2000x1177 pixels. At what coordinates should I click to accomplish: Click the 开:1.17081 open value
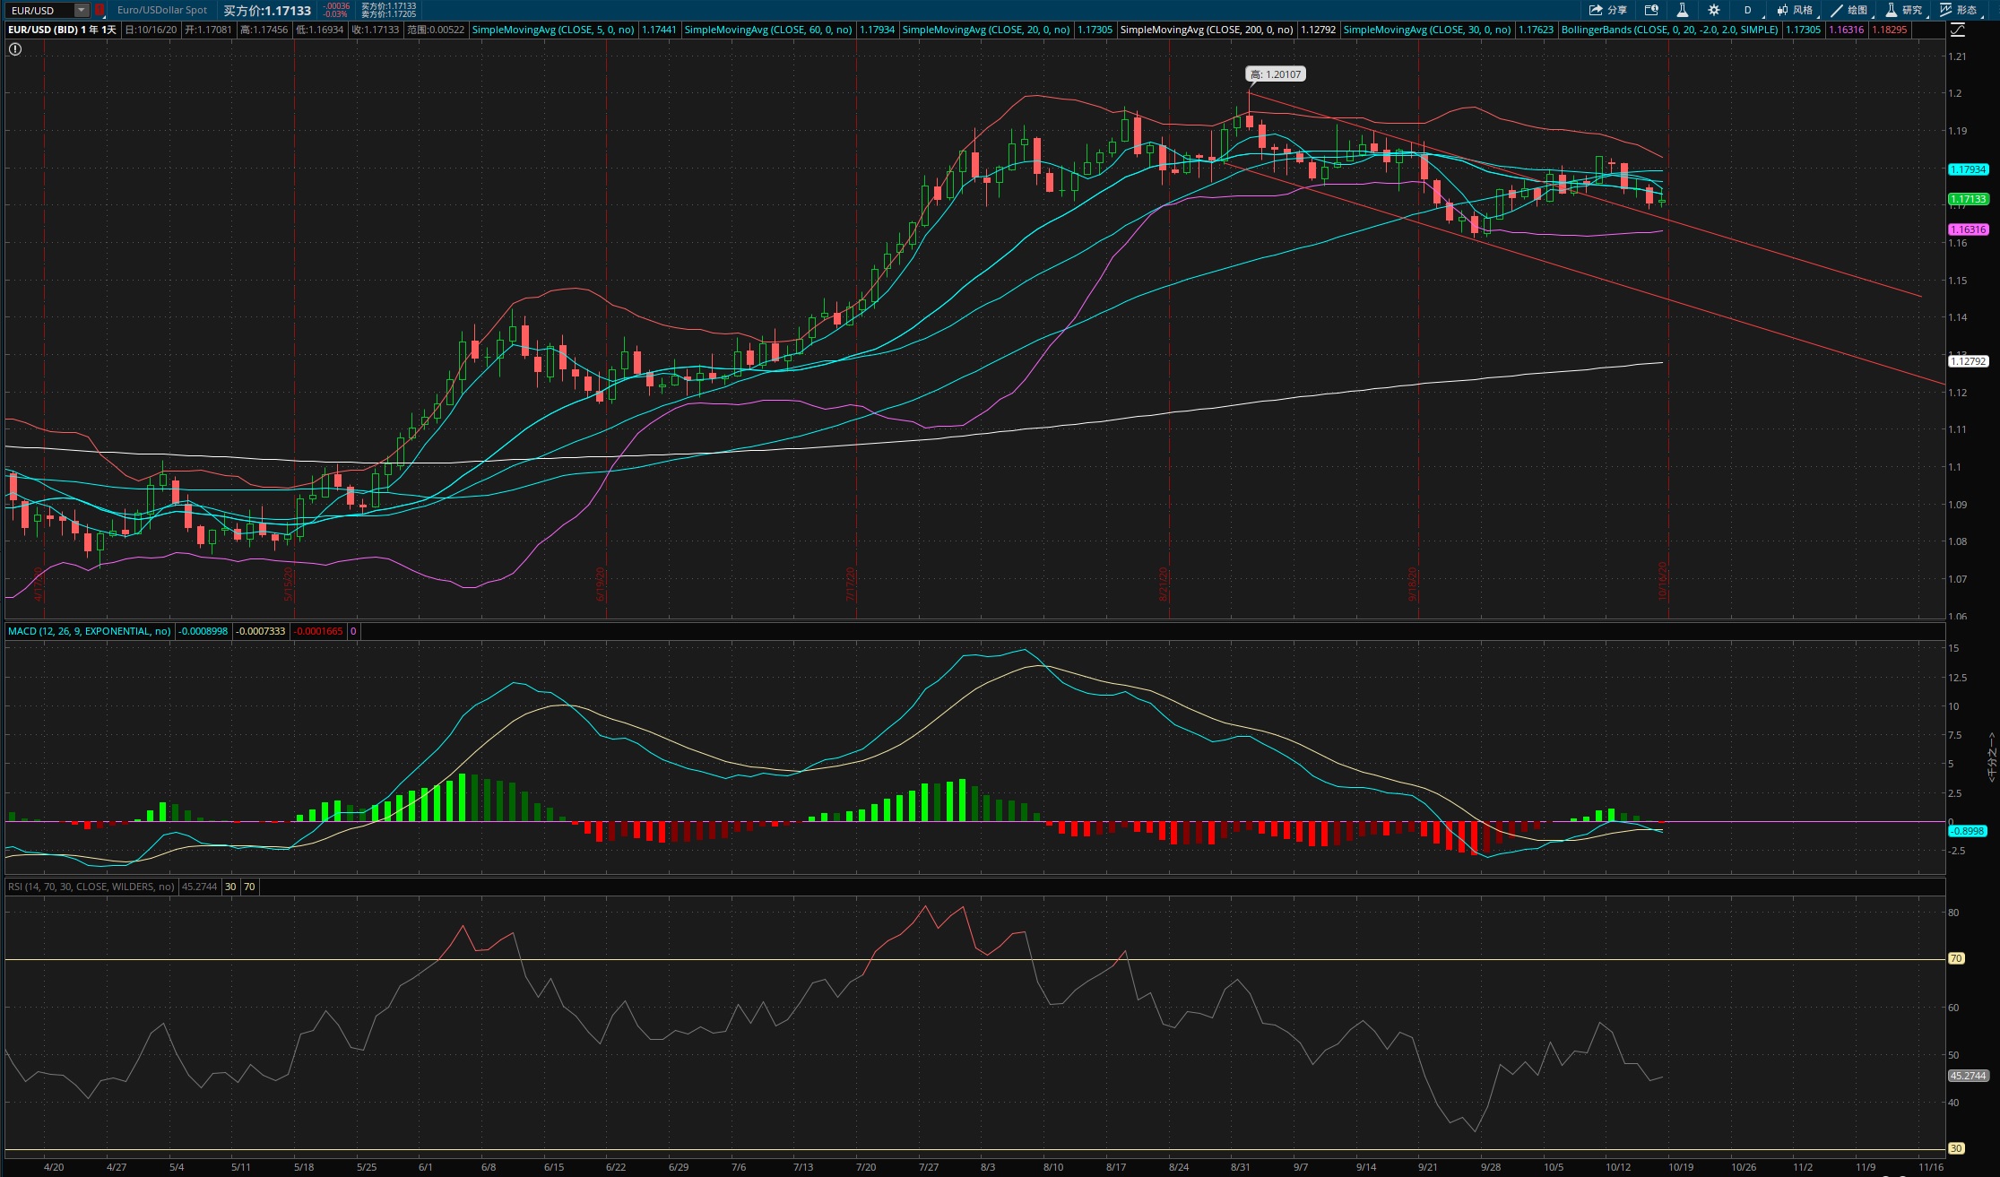(209, 30)
